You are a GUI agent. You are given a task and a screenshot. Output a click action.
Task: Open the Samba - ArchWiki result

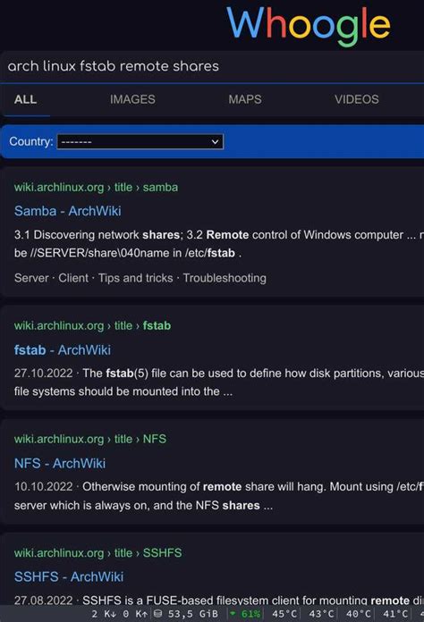67,211
